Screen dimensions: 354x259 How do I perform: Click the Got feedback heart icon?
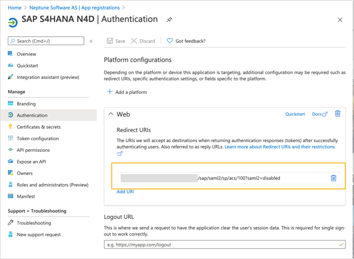170,41
